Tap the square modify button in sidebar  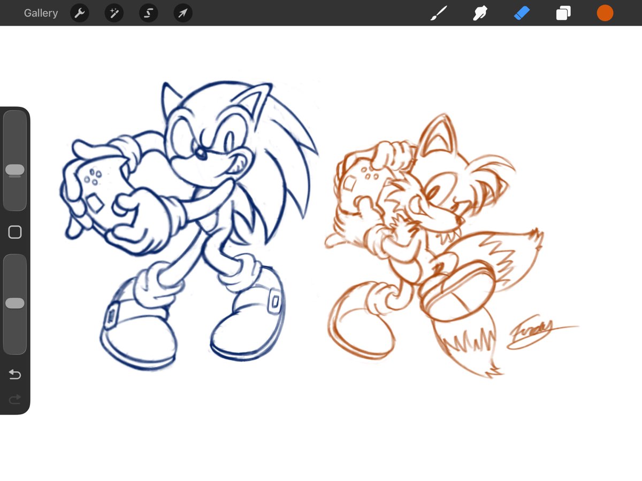15,232
